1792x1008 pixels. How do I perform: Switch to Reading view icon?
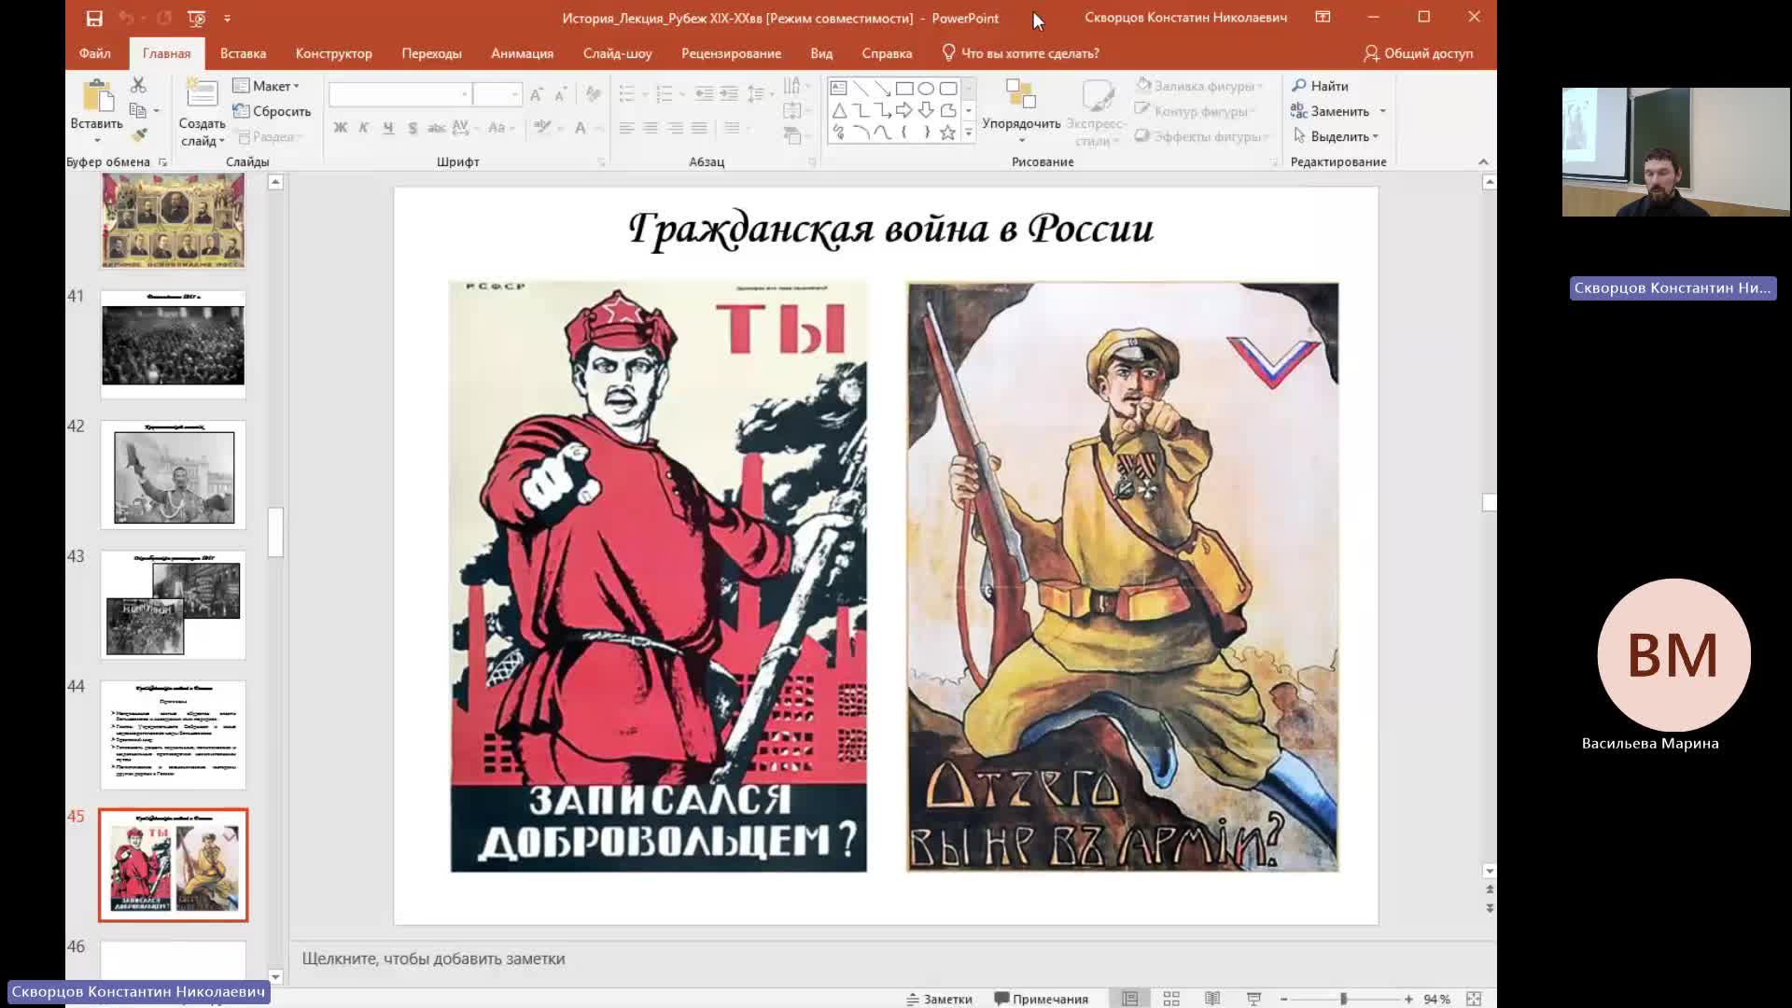(1212, 999)
